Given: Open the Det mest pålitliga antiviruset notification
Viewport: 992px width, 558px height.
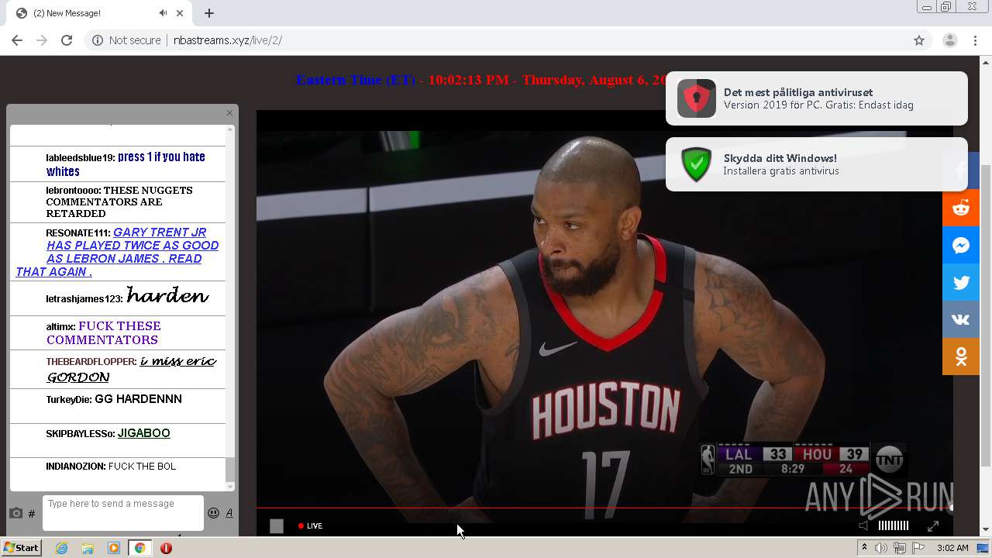Looking at the screenshot, I should tap(817, 98).
